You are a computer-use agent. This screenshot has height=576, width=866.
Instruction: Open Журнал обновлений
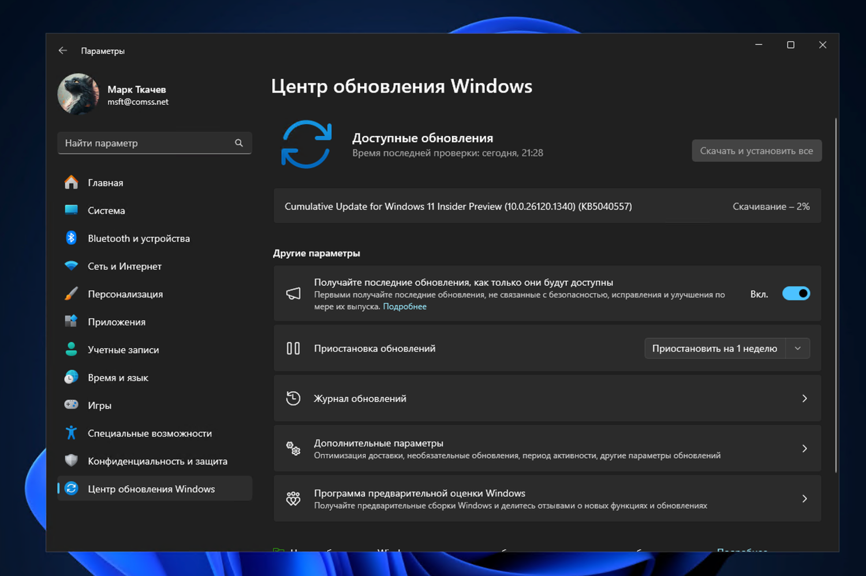click(x=547, y=398)
